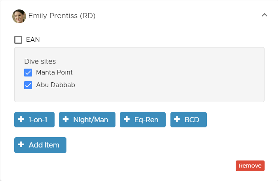Click the Emily Prentiss (RD) name header
Viewport: 278px width, 181px height.
pyautogui.click(x=62, y=16)
